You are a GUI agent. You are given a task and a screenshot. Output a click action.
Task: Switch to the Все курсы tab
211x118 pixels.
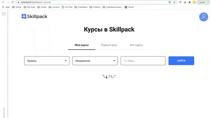(x=136, y=45)
